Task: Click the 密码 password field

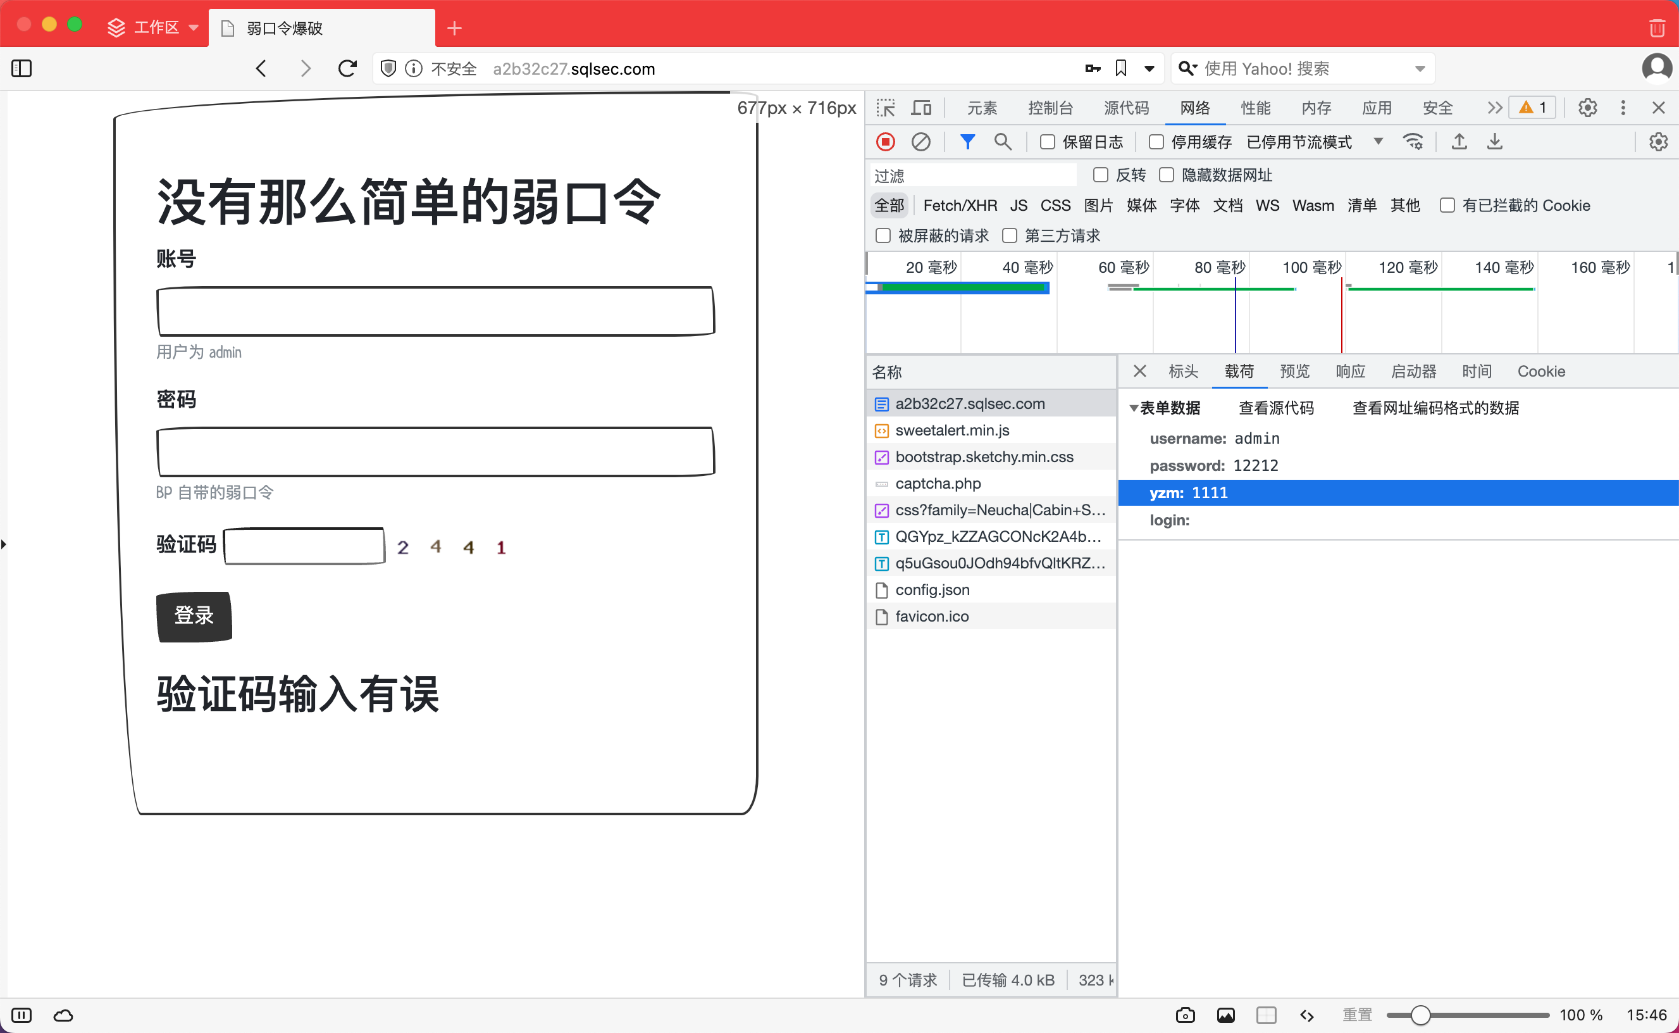Action: [x=436, y=451]
